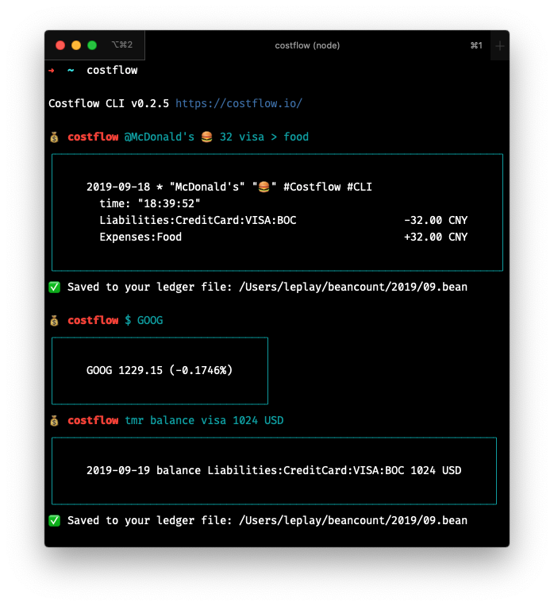Click 'Liabilities:CreditCard:VISA:BOC' in the transaction box

[198, 220]
